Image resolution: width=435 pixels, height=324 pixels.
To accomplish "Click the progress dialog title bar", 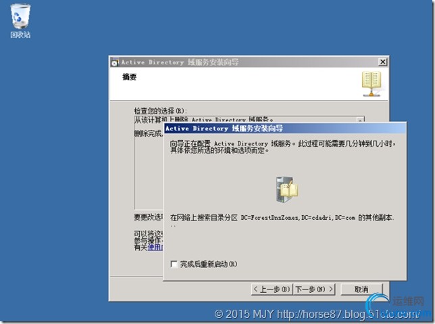I will click(285, 129).
